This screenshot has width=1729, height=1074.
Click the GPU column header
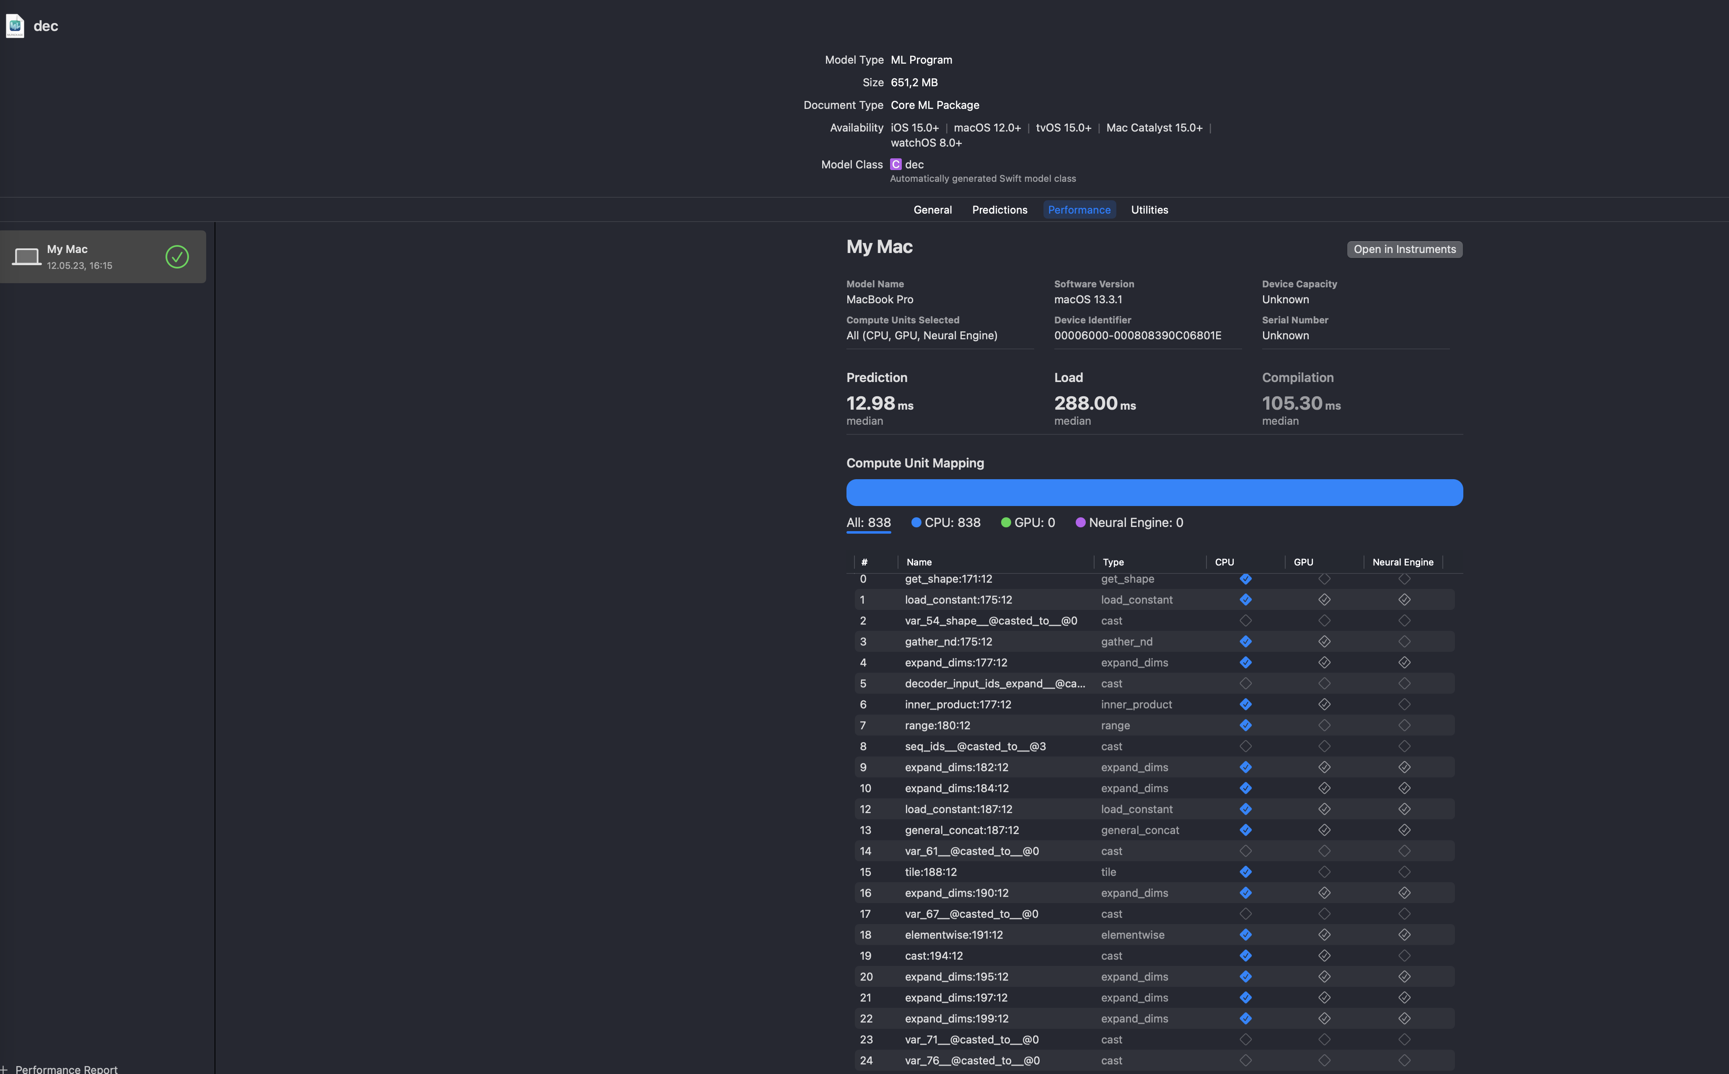coord(1302,562)
